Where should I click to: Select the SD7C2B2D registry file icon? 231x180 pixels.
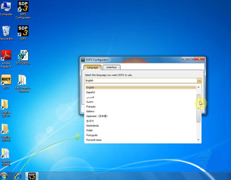coord(23,57)
